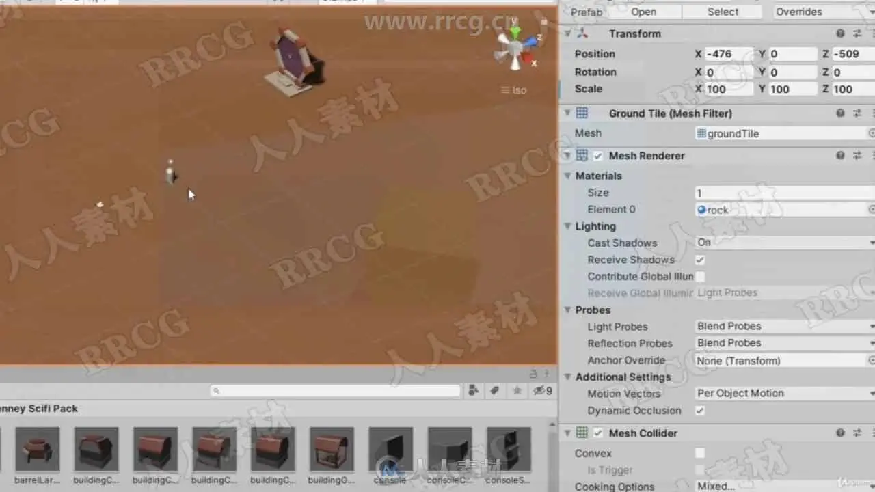Enable Contribute Global Illumination checkbox
This screenshot has height=492, width=875.
pos(700,277)
